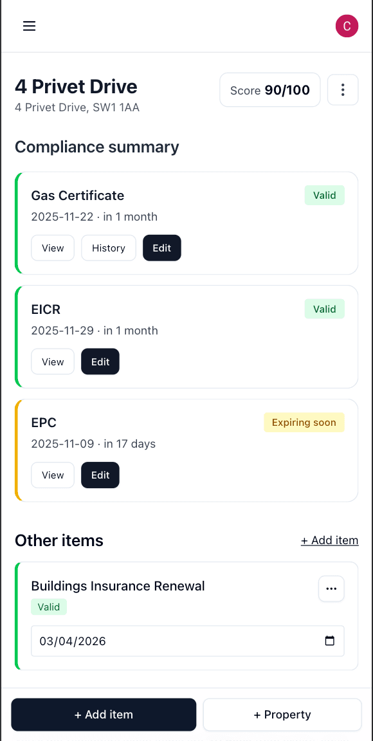Edit the Gas Certificate entry
Image resolution: width=373 pixels, height=741 pixels.
click(161, 248)
